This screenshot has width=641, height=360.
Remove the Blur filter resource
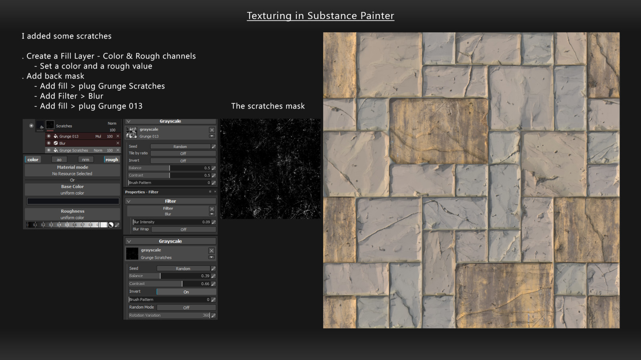(x=212, y=209)
